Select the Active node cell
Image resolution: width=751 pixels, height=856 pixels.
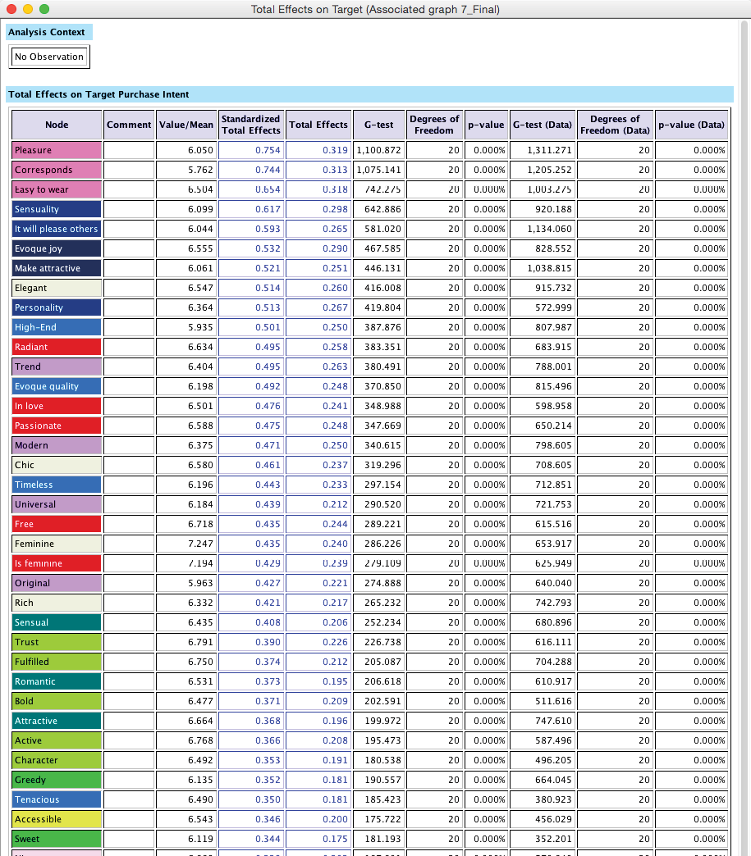57,740
